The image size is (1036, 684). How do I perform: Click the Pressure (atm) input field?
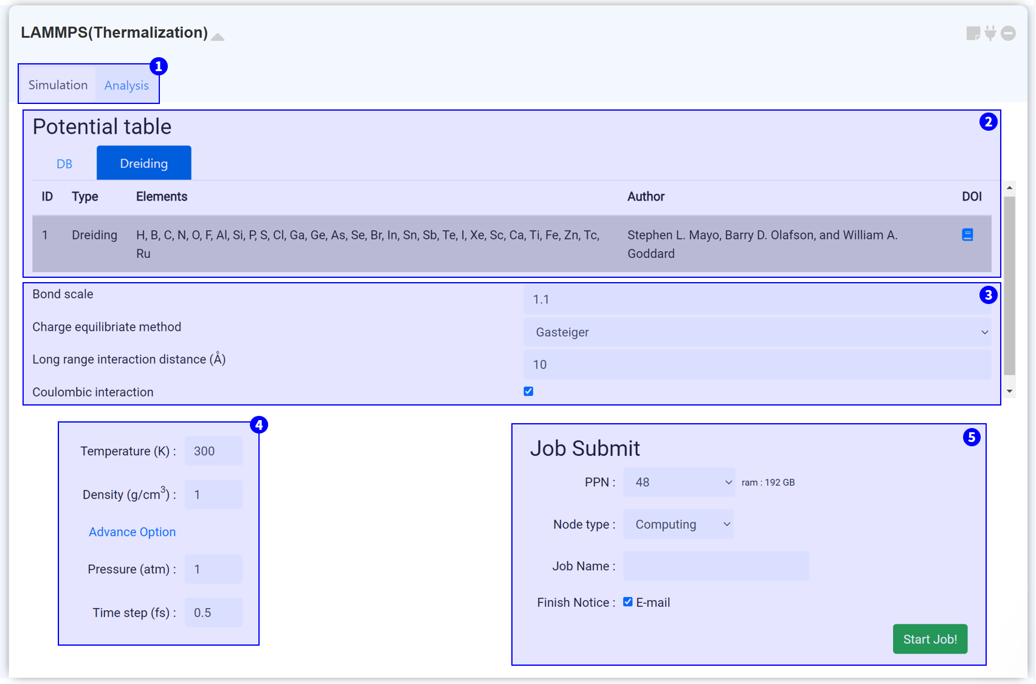tap(213, 569)
